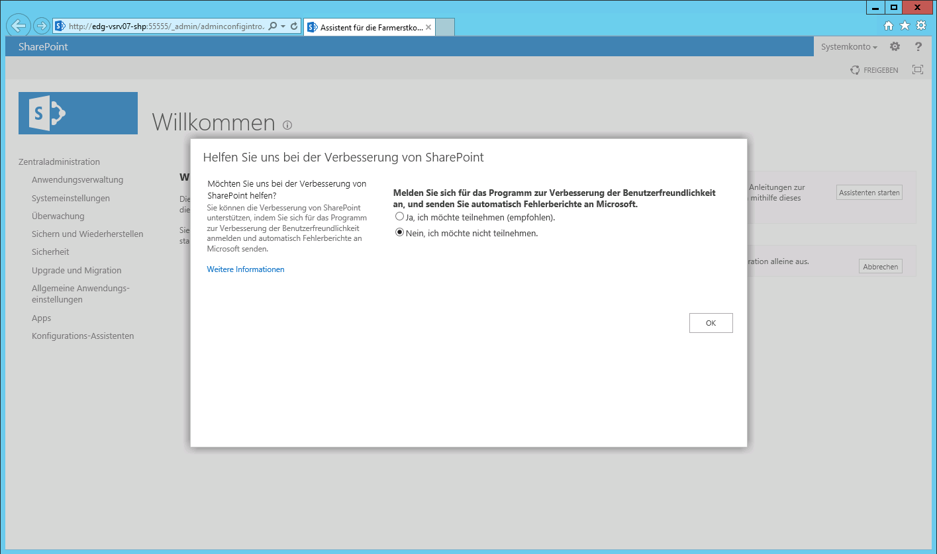937x554 pixels.
Task: Open the Systemkonto dropdown menu
Action: pyautogui.click(x=849, y=47)
